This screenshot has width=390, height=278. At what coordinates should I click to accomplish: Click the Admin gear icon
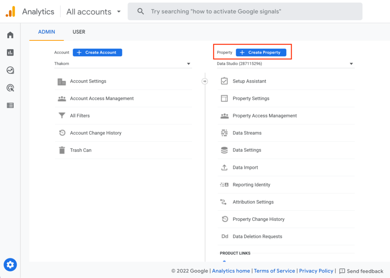[x=10, y=265]
